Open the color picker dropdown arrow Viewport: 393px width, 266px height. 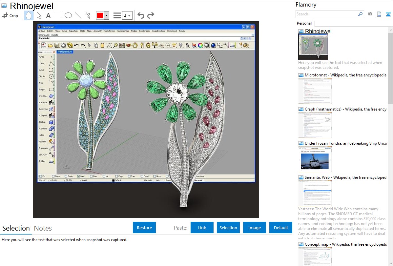coord(106,15)
